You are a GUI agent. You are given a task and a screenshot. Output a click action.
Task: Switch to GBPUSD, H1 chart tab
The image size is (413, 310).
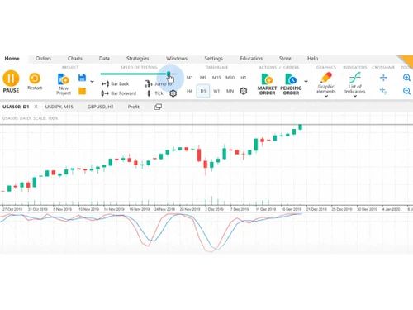click(100, 107)
